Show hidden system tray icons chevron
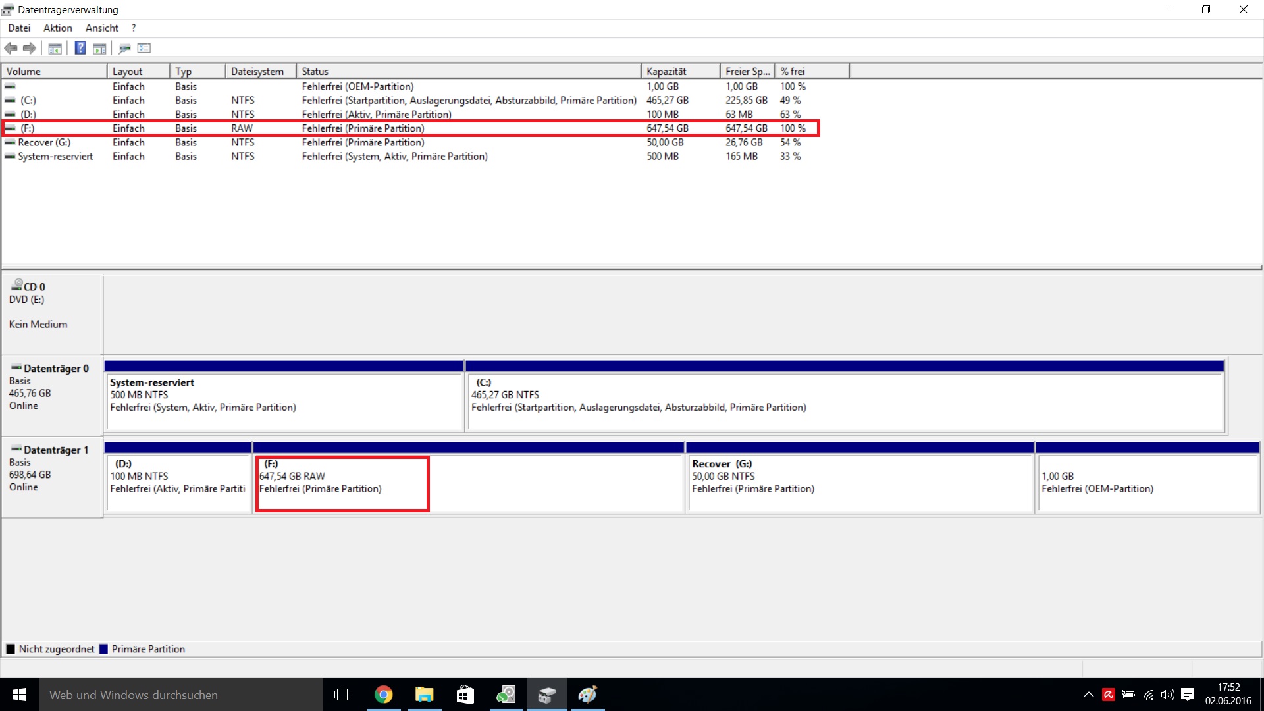The image size is (1264, 711). coord(1088,695)
